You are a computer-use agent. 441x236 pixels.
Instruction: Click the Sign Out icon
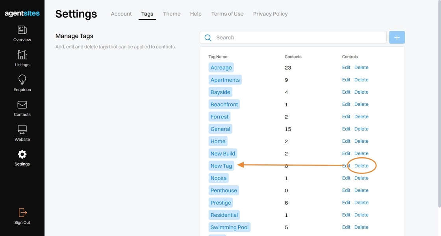point(22,213)
